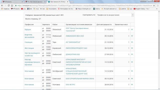Open the ЯПлакаль bookmark
Screen dimensions: 160x90
click(15, 9)
